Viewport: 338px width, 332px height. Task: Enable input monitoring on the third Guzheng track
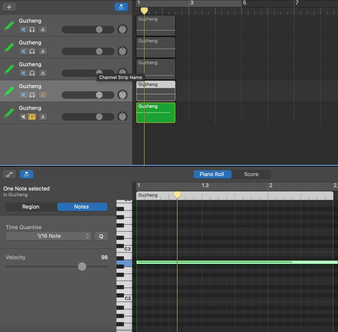pyautogui.click(x=43, y=73)
